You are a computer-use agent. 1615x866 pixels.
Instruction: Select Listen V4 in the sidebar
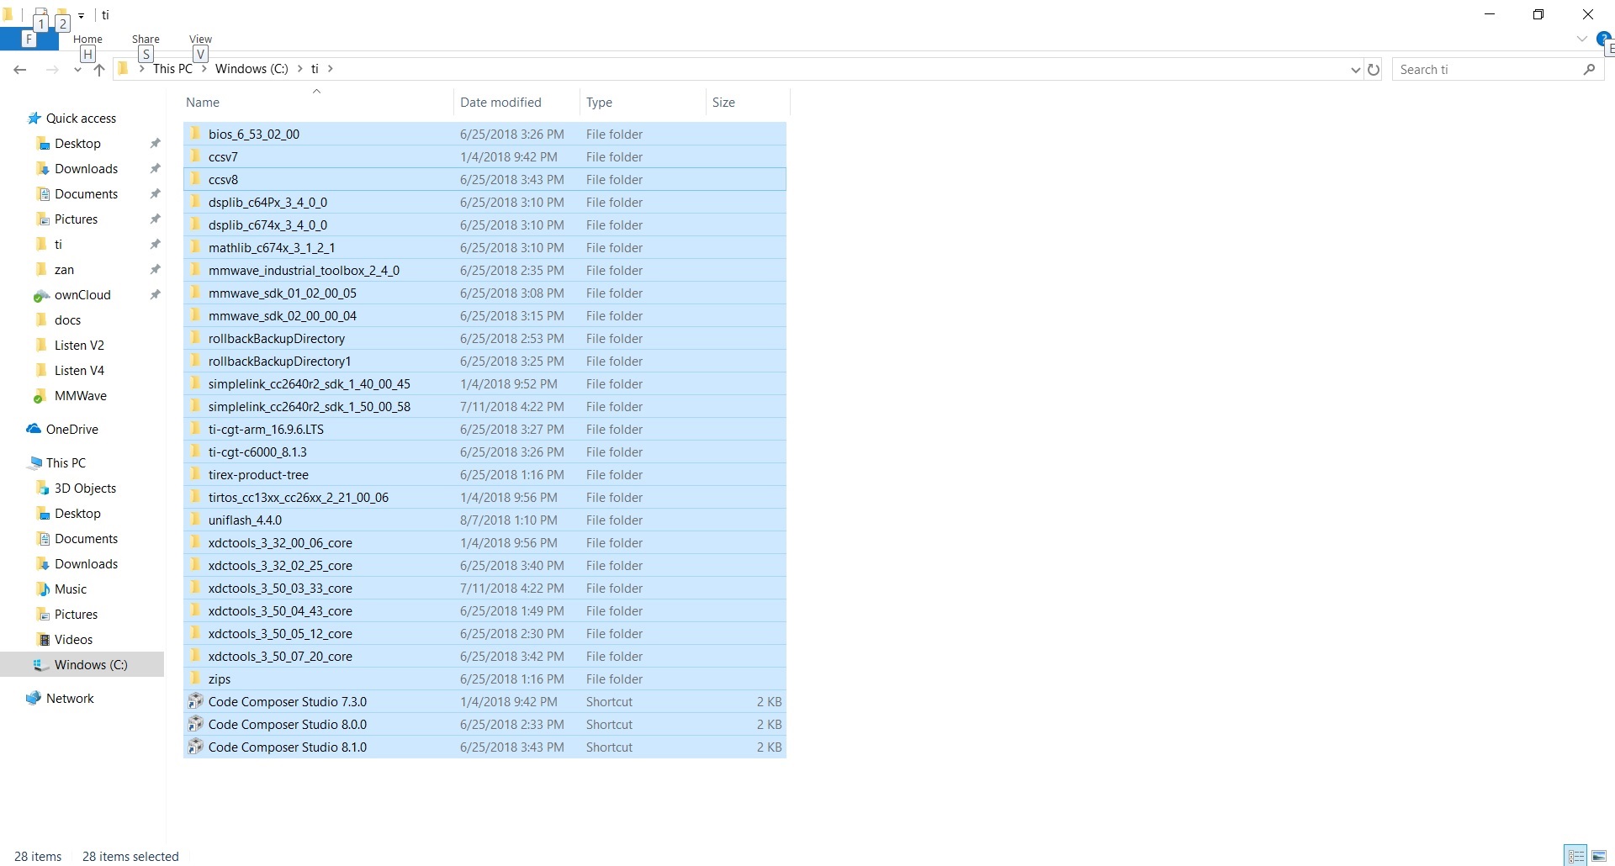point(79,371)
